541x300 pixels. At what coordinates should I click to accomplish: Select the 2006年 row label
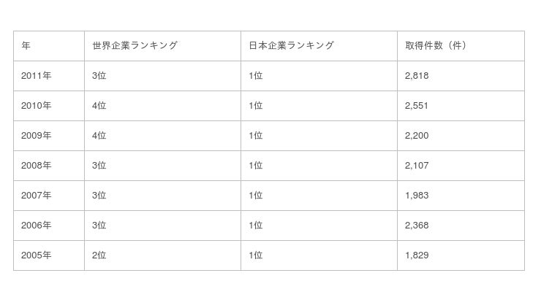coord(37,226)
